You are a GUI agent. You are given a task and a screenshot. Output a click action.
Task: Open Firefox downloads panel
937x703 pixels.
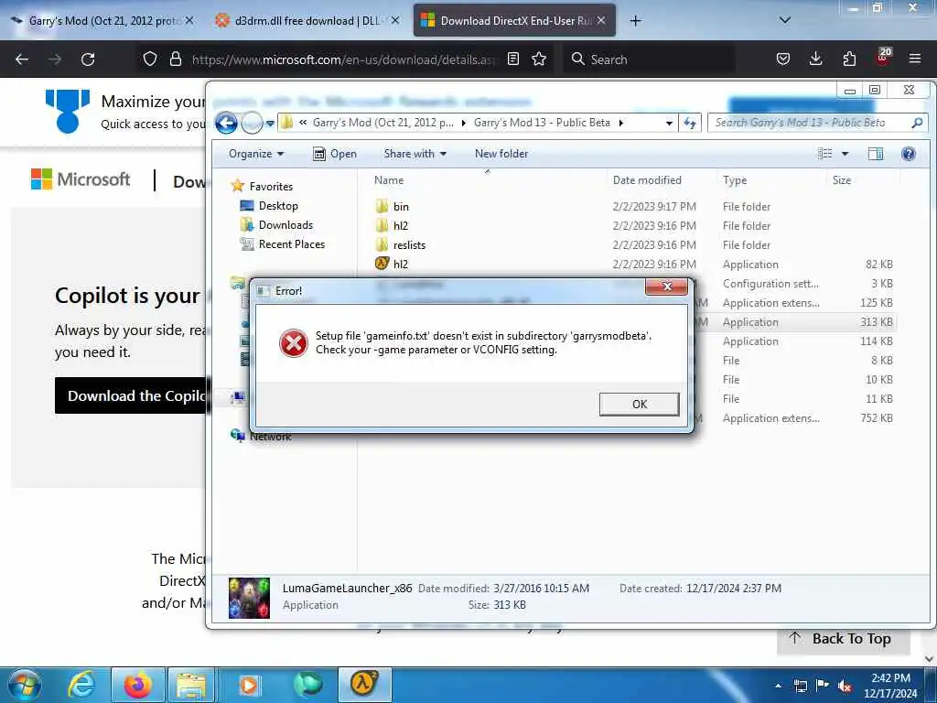(815, 59)
